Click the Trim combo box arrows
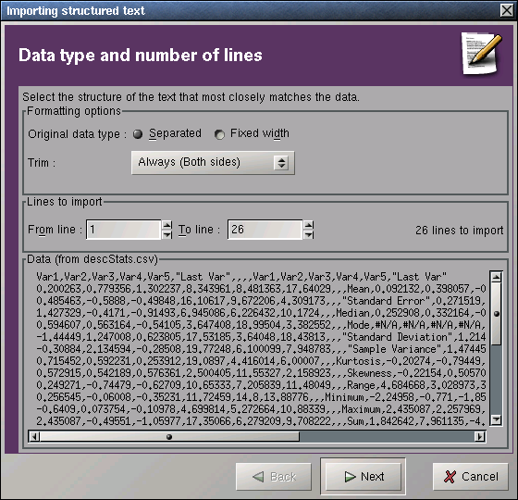This screenshot has height=500, width=518. pos(281,163)
